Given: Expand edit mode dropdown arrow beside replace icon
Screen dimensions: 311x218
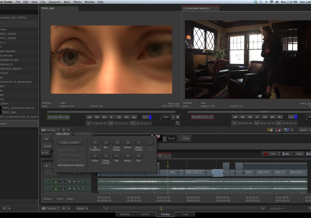Looking at the screenshot, I should [x=292, y=130].
